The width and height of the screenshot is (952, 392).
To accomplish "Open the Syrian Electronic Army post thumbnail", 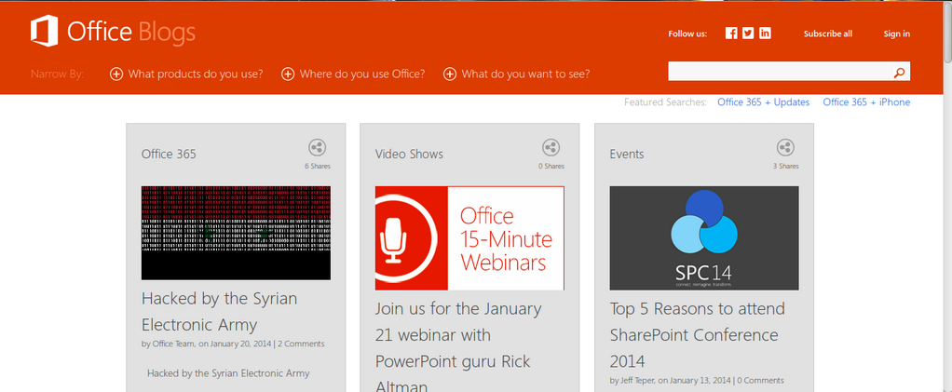I will coord(236,233).
